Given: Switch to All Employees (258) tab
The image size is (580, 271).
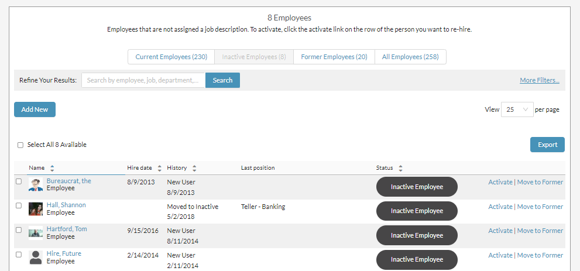Looking at the screenshot, I should click(x=410, y=57).
